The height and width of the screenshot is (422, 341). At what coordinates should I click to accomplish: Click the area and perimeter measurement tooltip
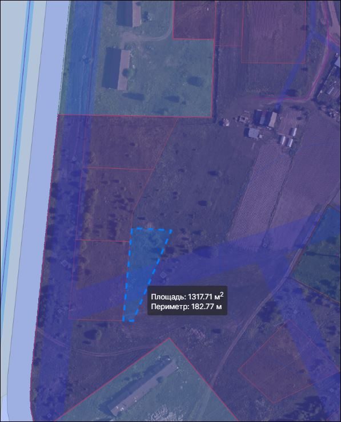pos(187,301)
